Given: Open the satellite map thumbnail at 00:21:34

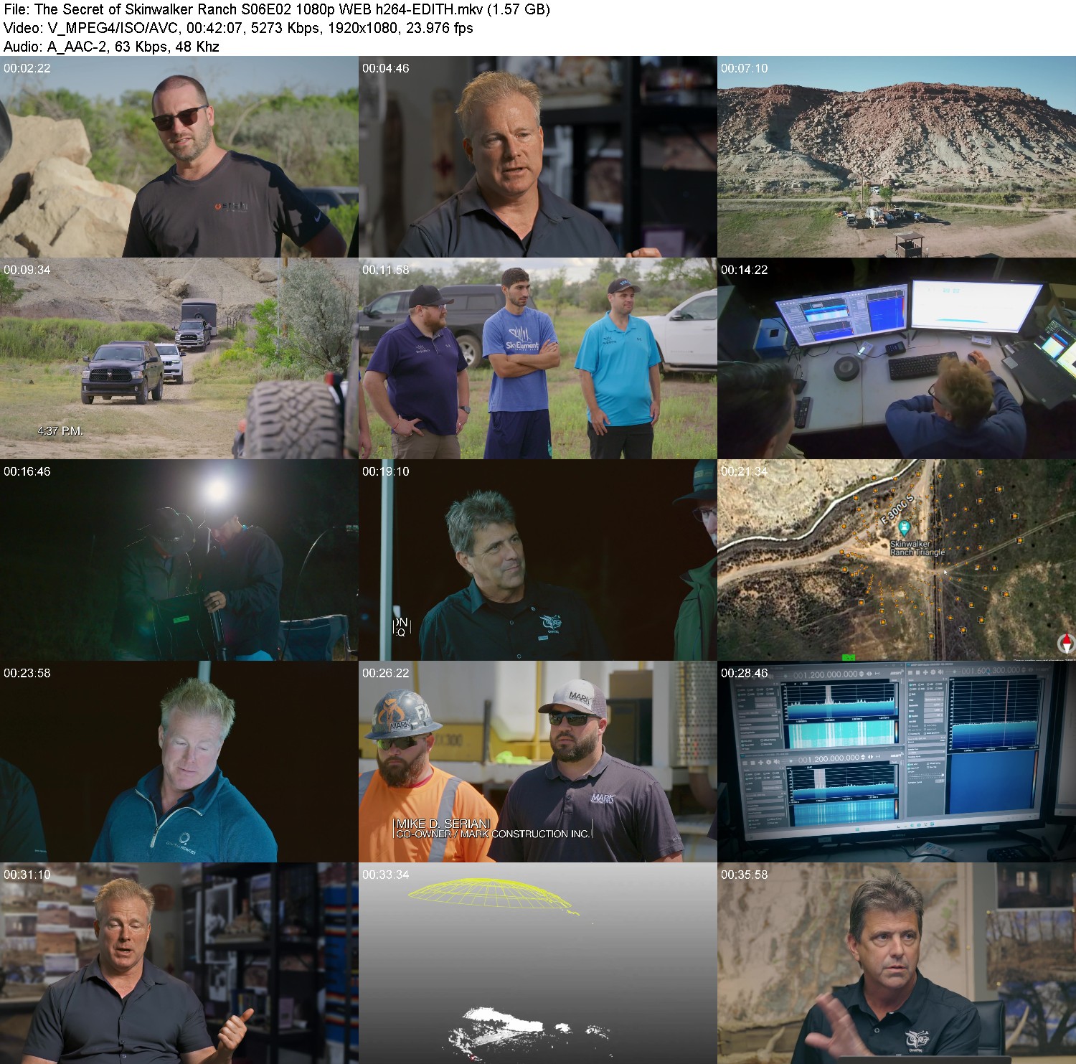Looking at the screenshot, I should (x=897, y=560).
